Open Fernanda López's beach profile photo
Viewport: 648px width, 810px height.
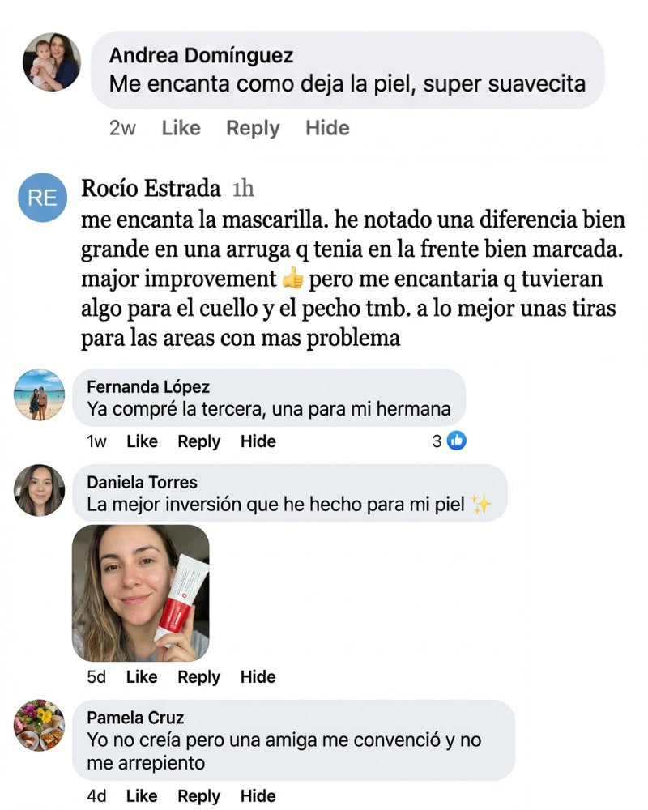pos(39,394)
